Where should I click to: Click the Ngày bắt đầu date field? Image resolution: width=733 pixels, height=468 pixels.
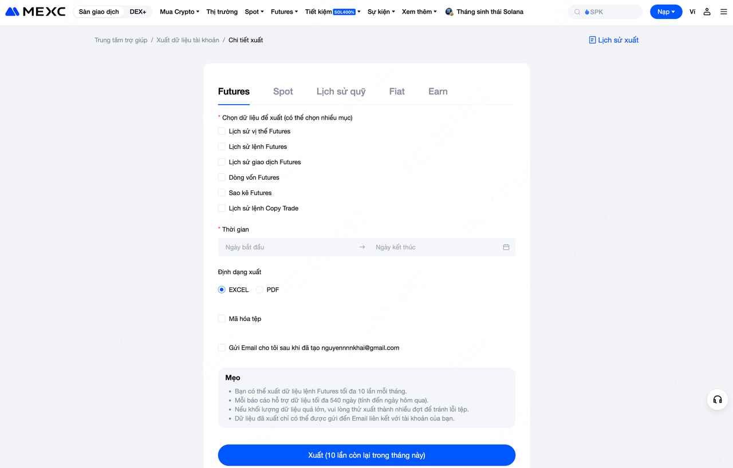coord(286,247)
